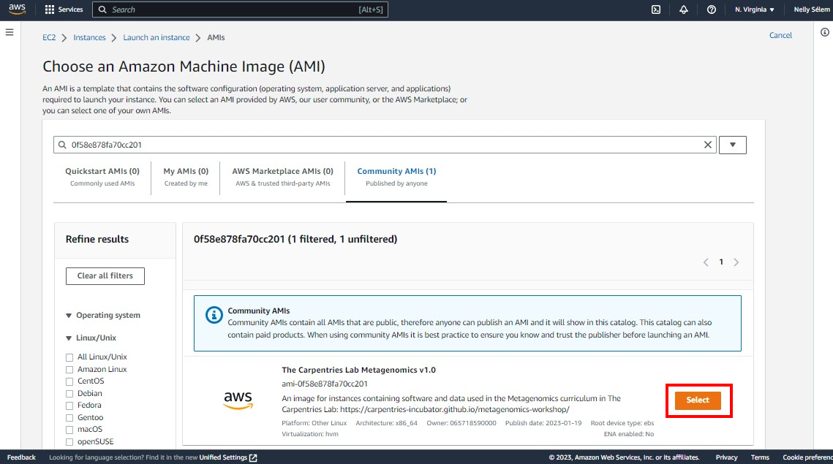Click the magnifier icon in the AMI search box
Screen dimensions: 833x464
(x=63, y=145)
